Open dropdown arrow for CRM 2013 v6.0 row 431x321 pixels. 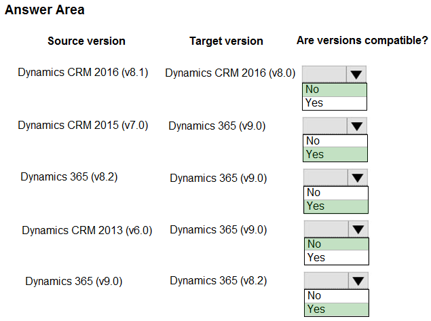coord(358,229)
